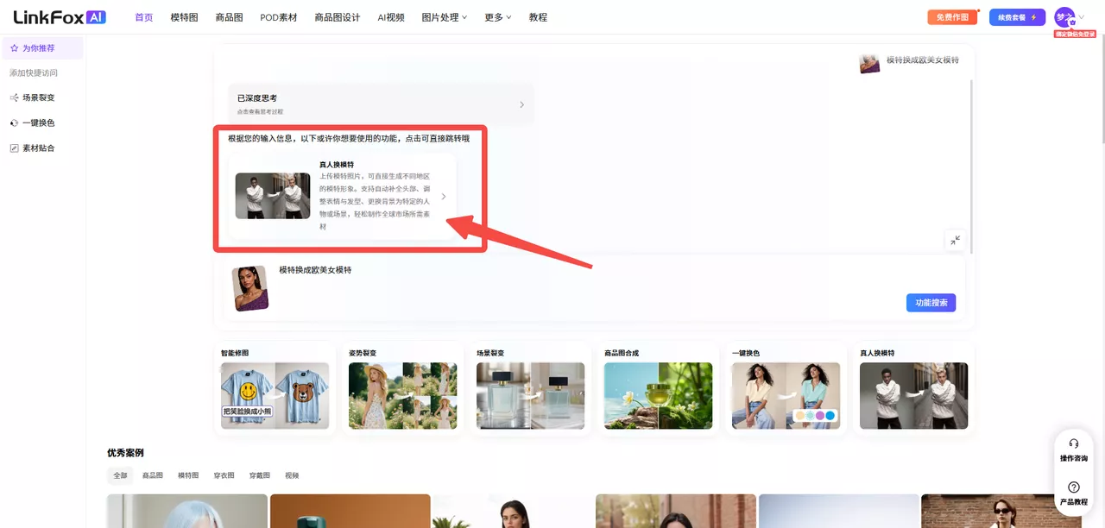
Task: Select the 穿衣图 filter option
Action: [223, 475]
